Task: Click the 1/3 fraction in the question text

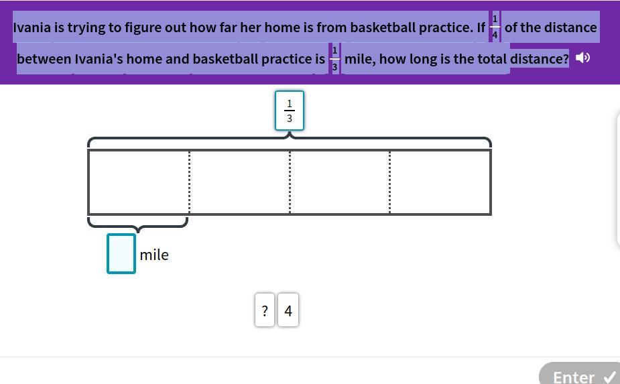Action: [x=334, y=58]
